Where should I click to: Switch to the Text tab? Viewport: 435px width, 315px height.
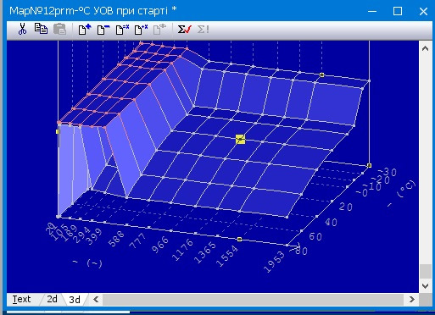tap(21, 299)
